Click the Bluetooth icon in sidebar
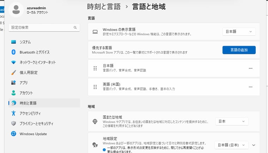The width and height of the screenshot is (268, 153). tap(13, 52)
